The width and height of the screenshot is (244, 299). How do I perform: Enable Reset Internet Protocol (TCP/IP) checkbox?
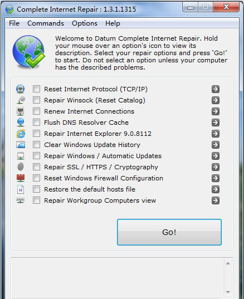[36, 89]
